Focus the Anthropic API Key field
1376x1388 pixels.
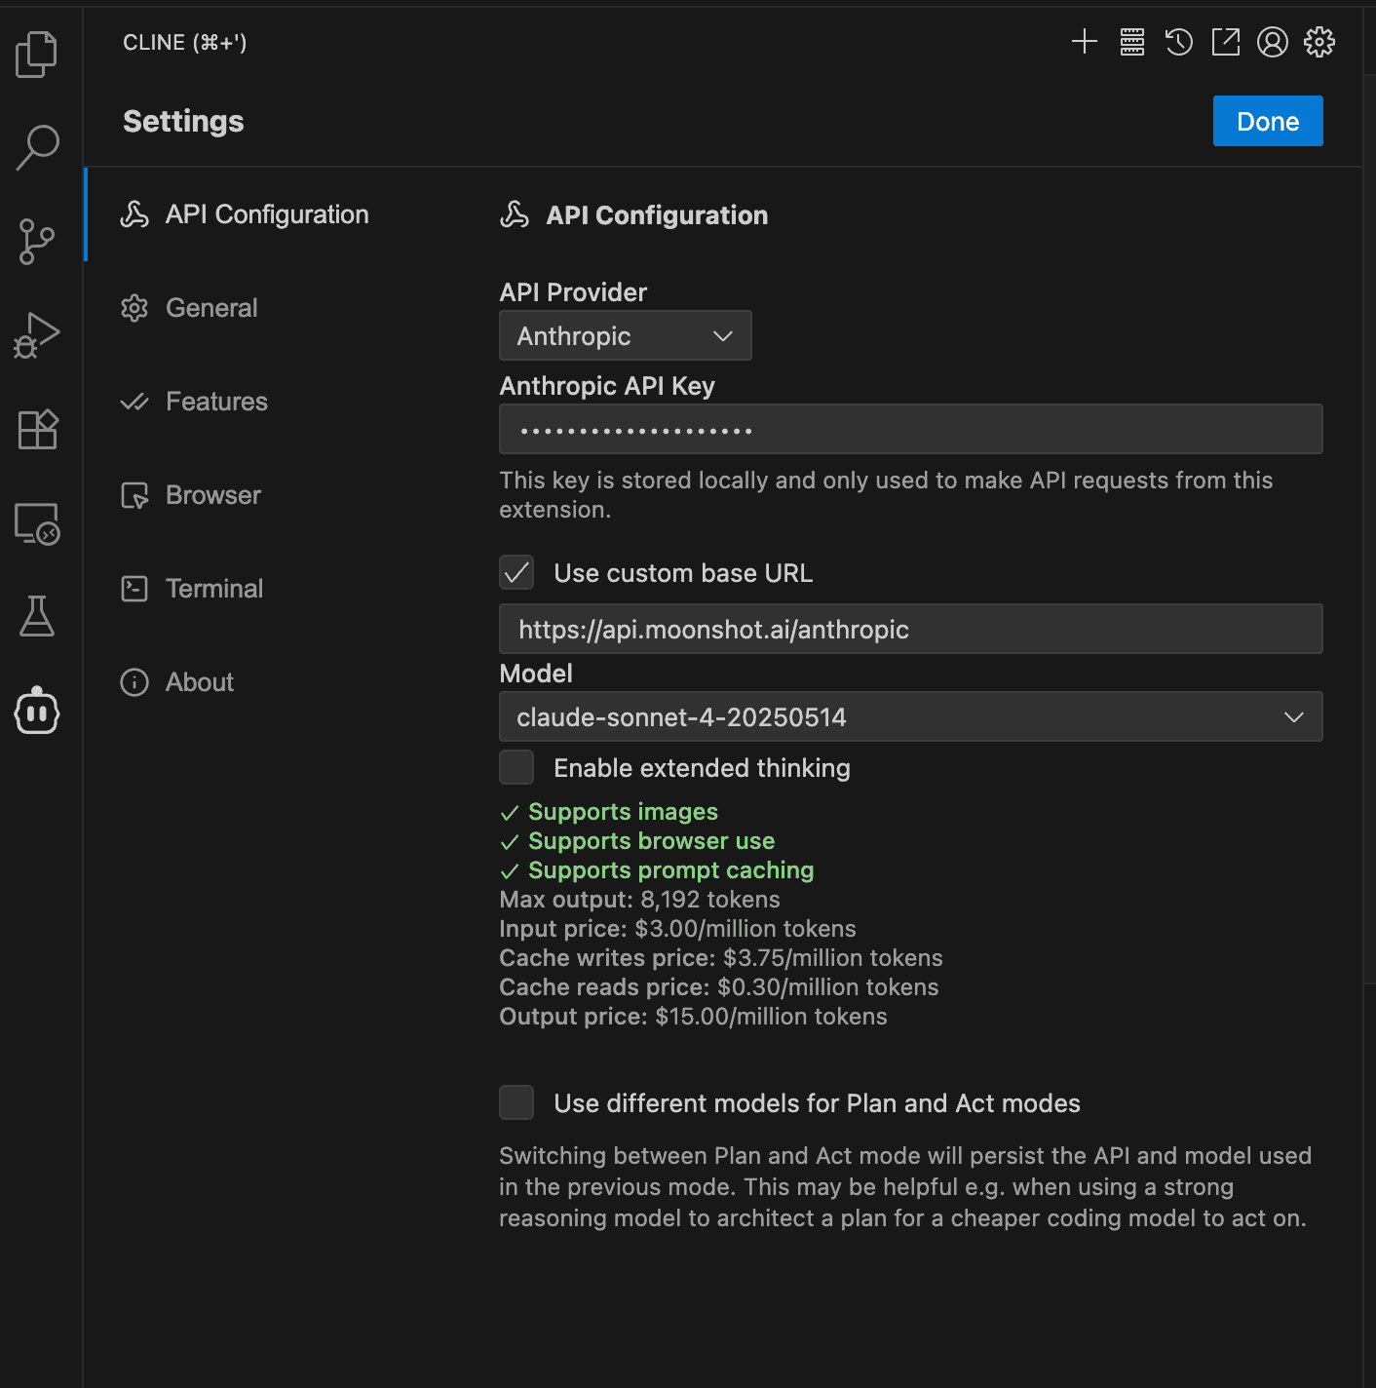pos(911,429)
